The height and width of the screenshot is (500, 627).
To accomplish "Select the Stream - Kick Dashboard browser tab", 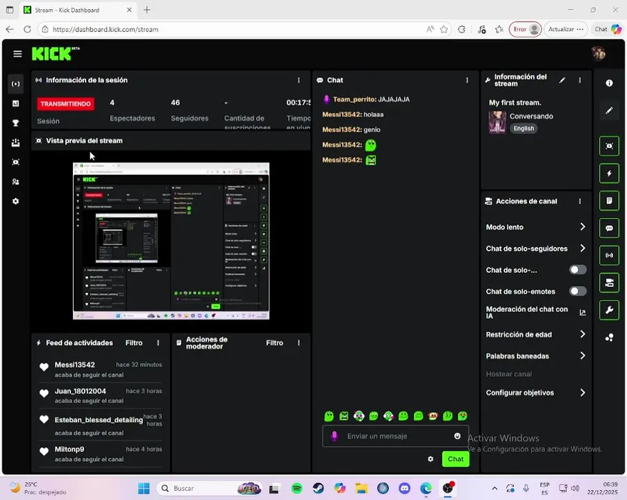I will [78, 10].
